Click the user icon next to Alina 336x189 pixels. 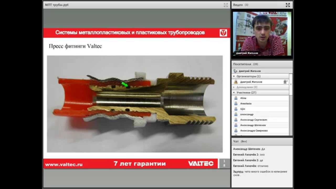236,98
